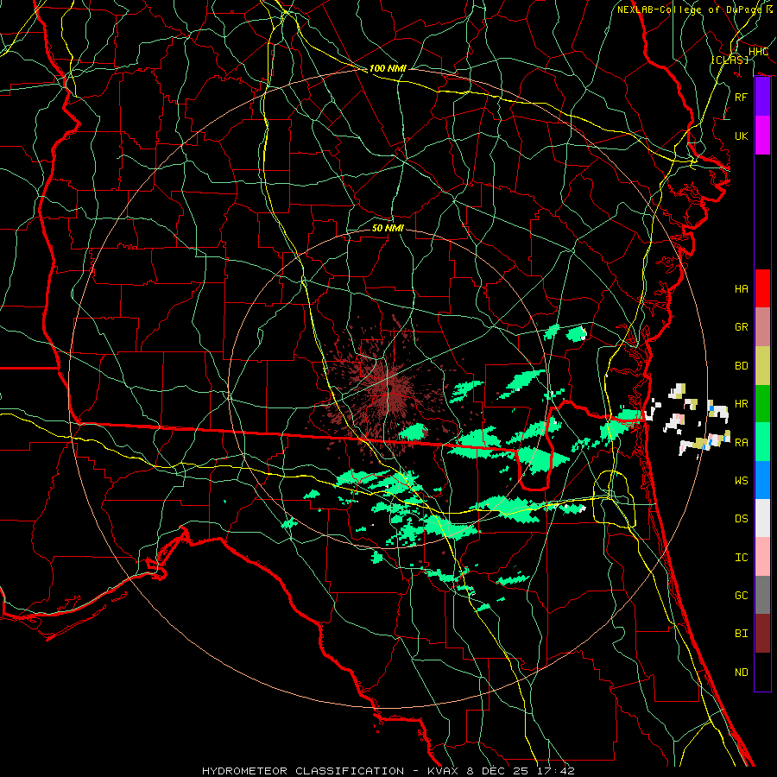Click the UK legend label
The height and width of the screenshot is (777, 777).
742,136
